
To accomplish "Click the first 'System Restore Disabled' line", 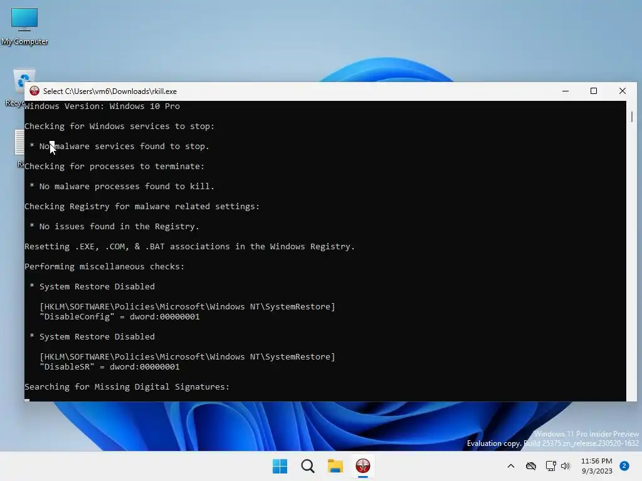I will (x=97, y=286).
